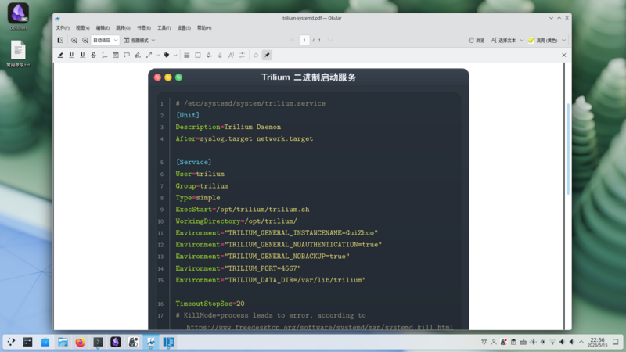Expand the 选择文本 selection tool dropdown
The image size is (626, 352).
(522, 41)
